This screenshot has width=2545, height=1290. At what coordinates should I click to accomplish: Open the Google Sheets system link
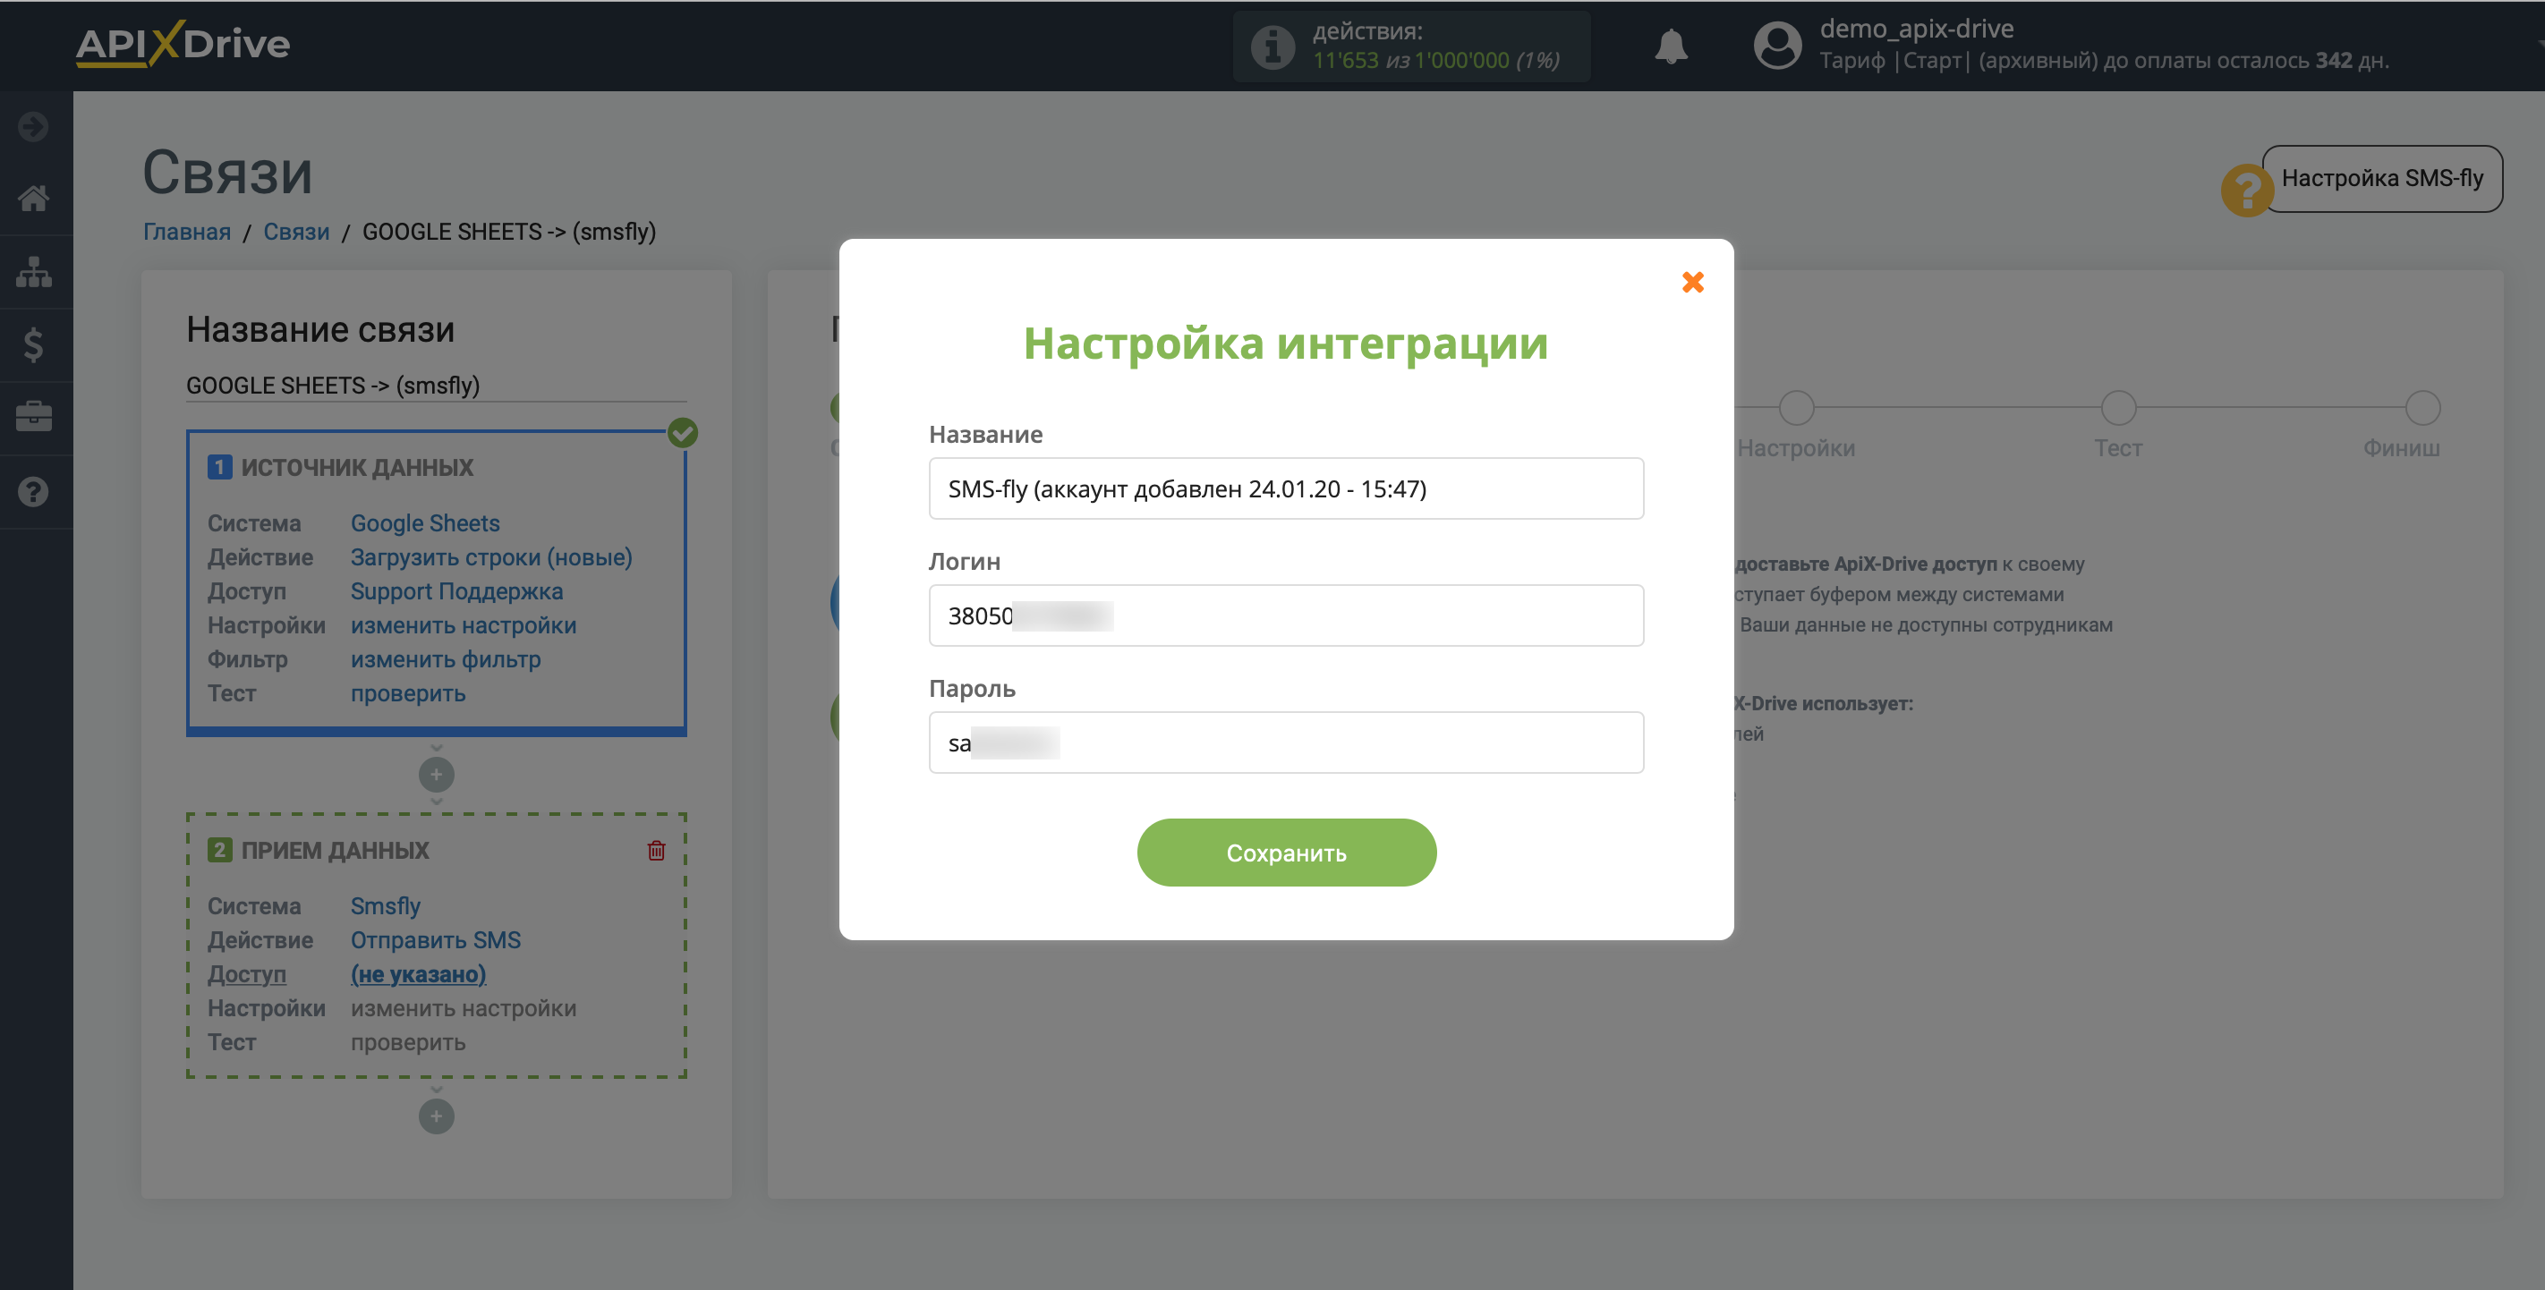425,523
